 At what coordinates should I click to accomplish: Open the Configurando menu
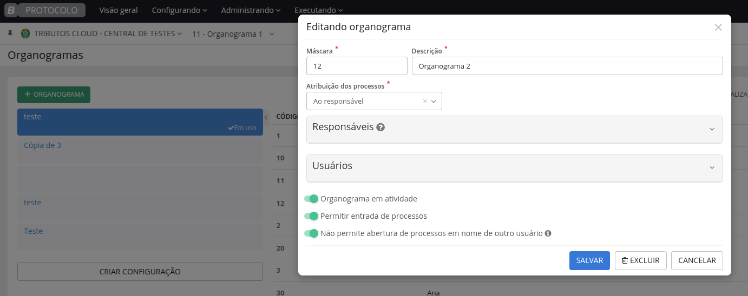pyautogui.click(x=180, y=10)
